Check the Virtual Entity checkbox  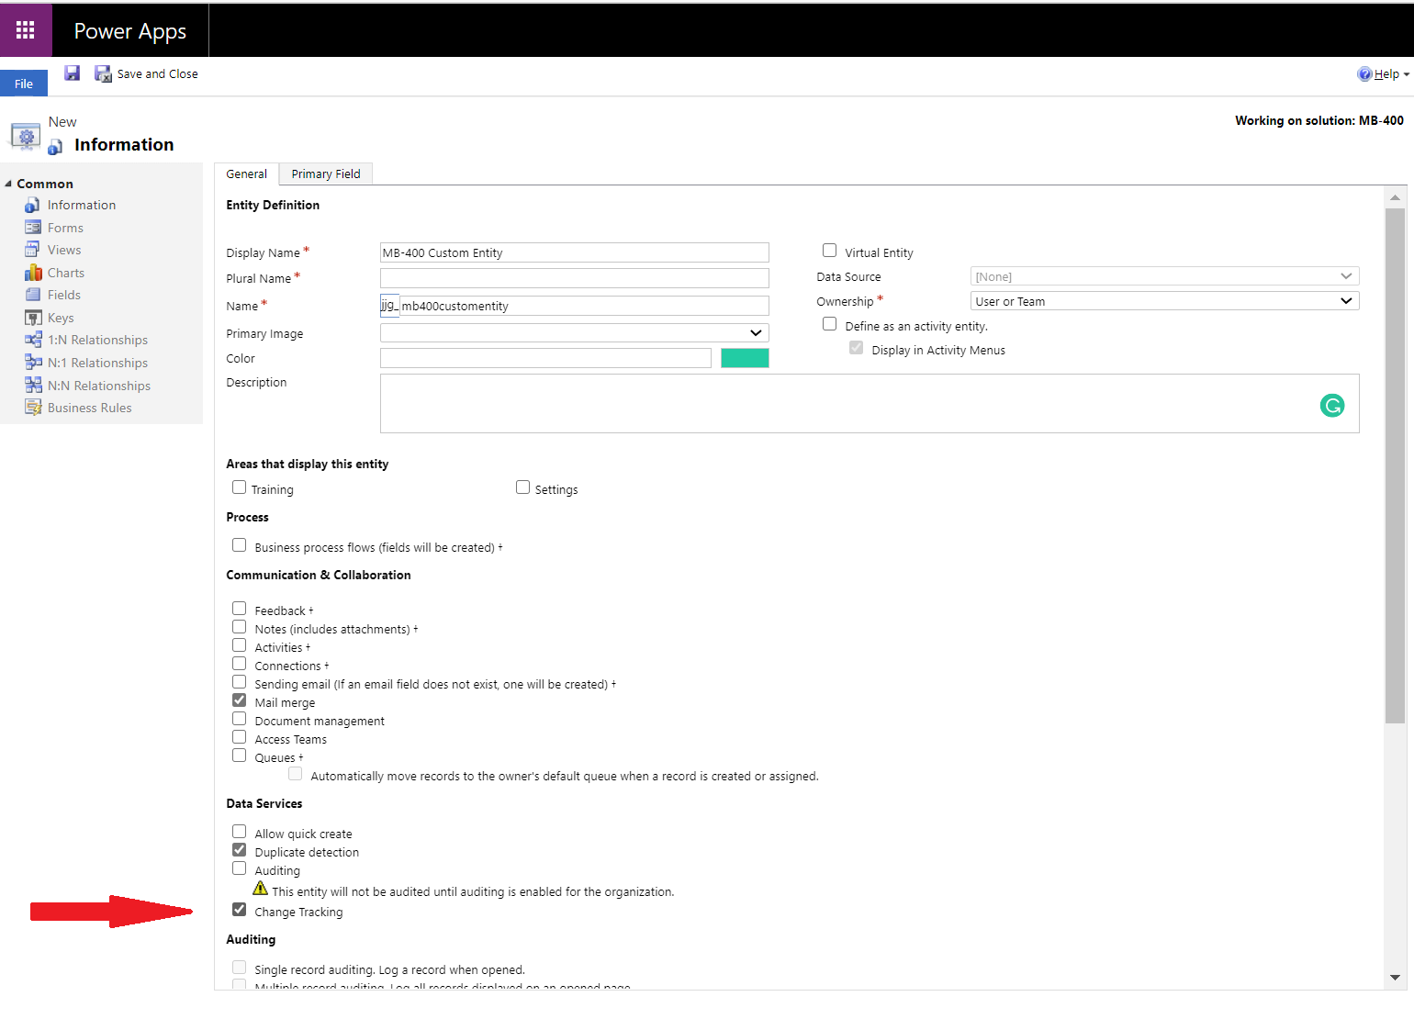pos(830,250)
